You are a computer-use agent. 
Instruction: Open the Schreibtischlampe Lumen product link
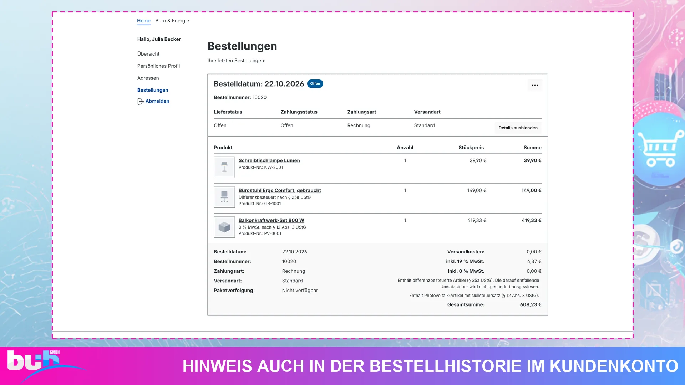click(269, 161)
